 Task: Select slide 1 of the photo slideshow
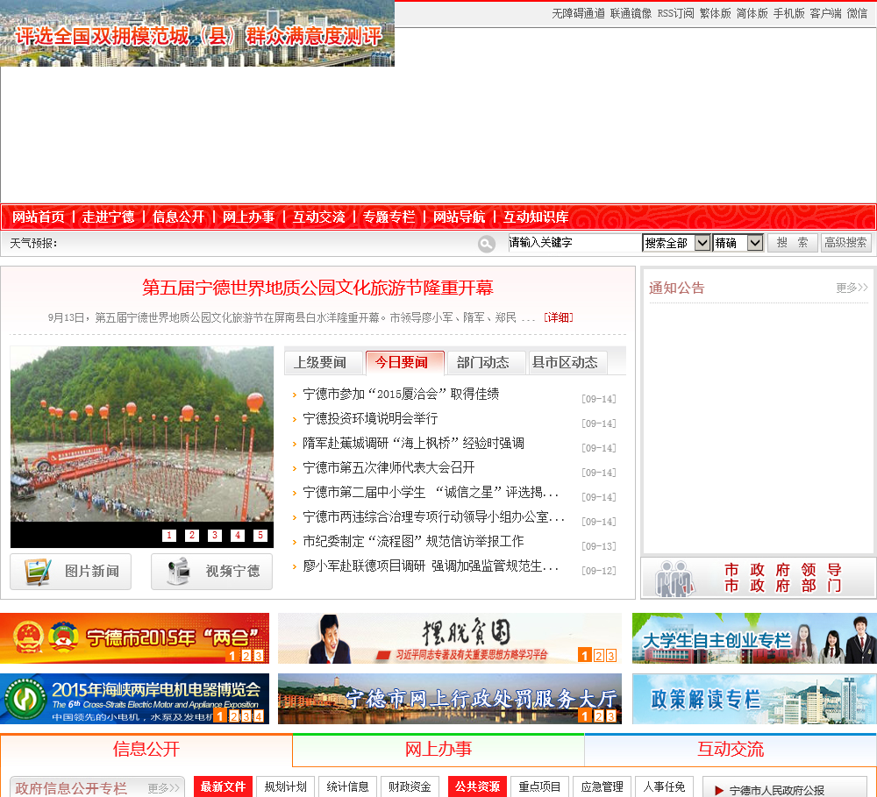[169, 535]
